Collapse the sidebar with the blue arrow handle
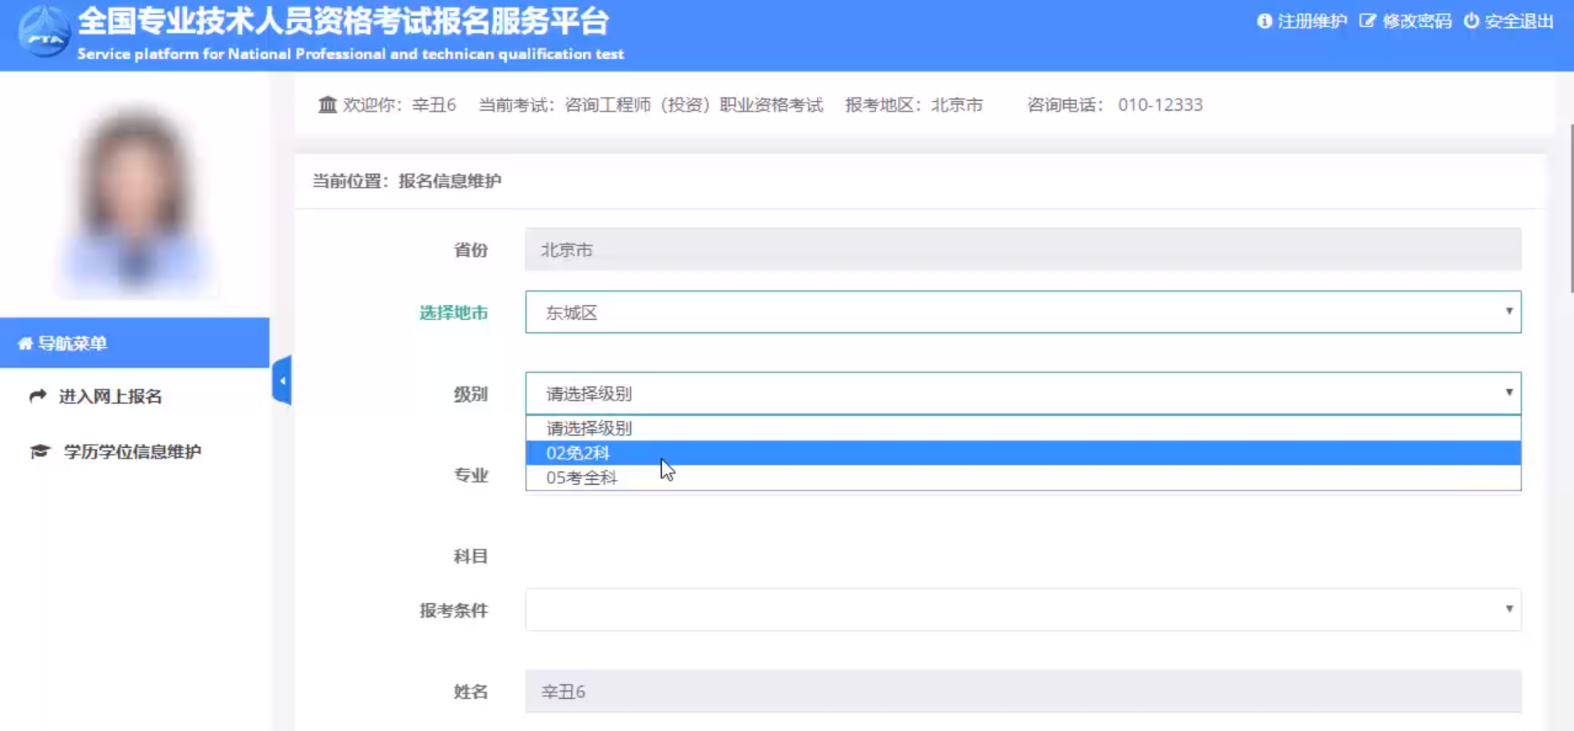 pos(282,381)
